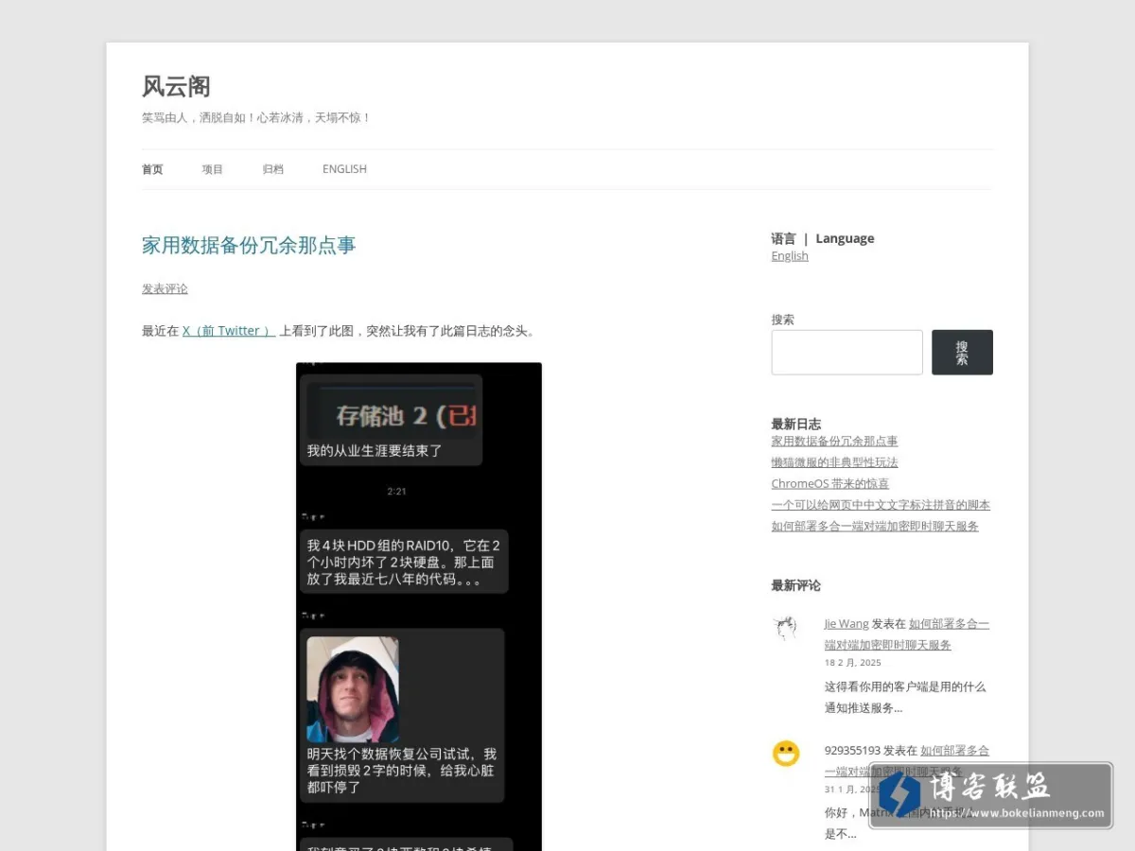Viewport: 1135px width, 851px height.
Task: Click Jie Wang's avatar image
Action: click(x=785, y=628)
